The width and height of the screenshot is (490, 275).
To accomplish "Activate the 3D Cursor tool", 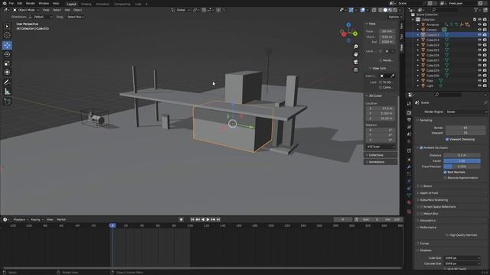I will pyautogui.click(x=7, y=36).
